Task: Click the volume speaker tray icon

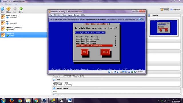Action: coord(168,101)
